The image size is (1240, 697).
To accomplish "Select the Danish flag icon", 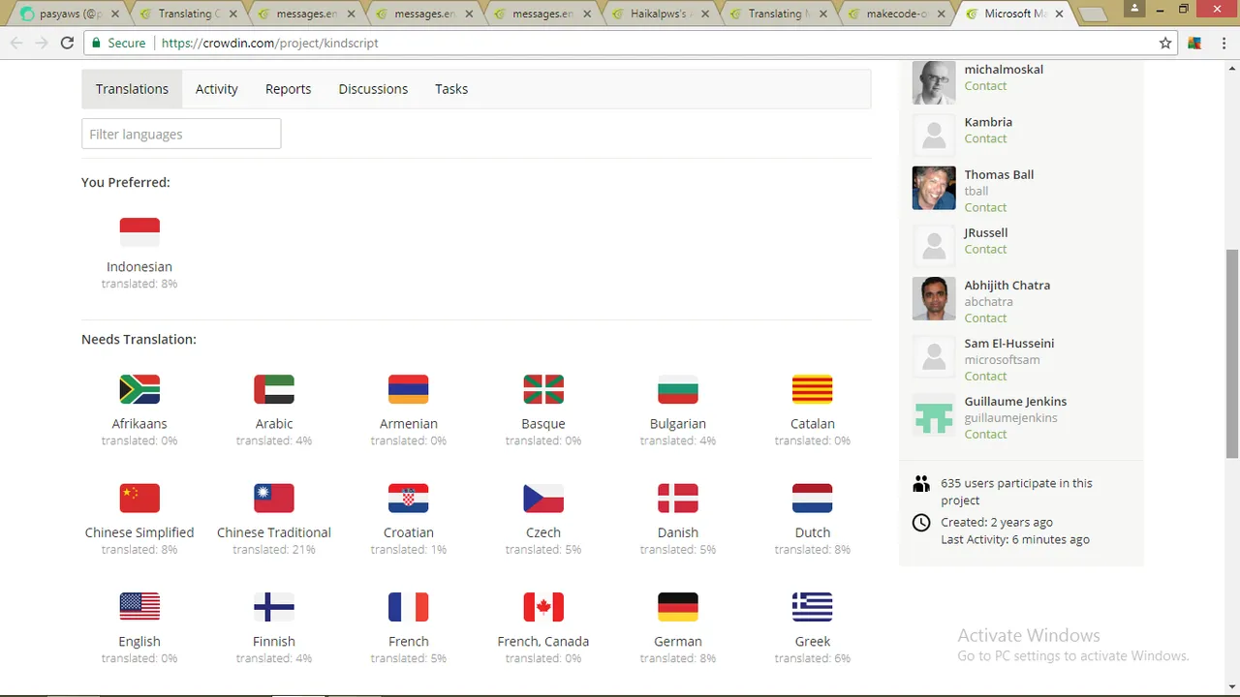I will 678,498.
